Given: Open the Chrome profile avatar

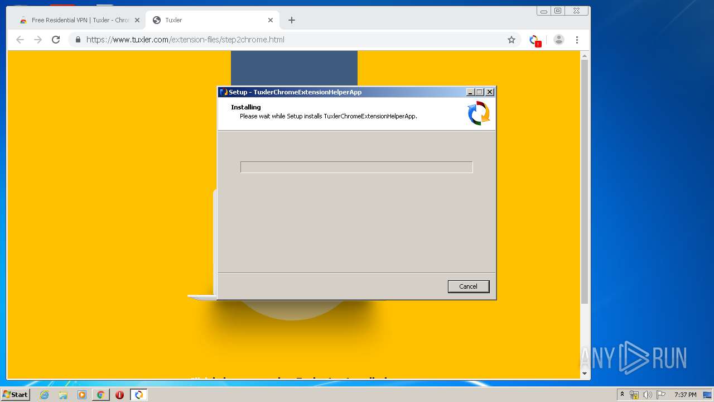Looking at the screenshot, I should (559, 40).
